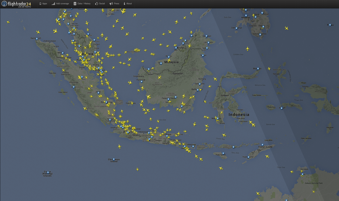Image resolution: width=339 pixels, height=201 pixels.
Task: Select the aircraft east of Davao
Action: pyautogui.click(x=286, y=28)
